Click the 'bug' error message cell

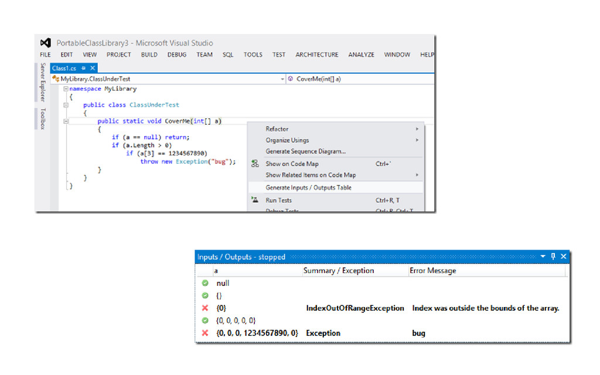418,333
